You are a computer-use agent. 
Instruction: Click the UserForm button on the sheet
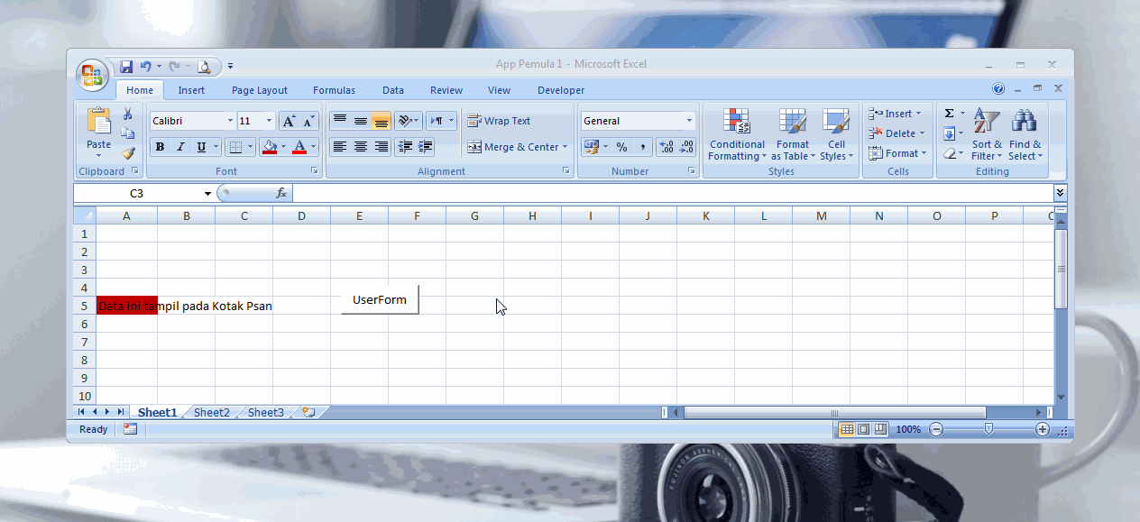tap(380, 299)
